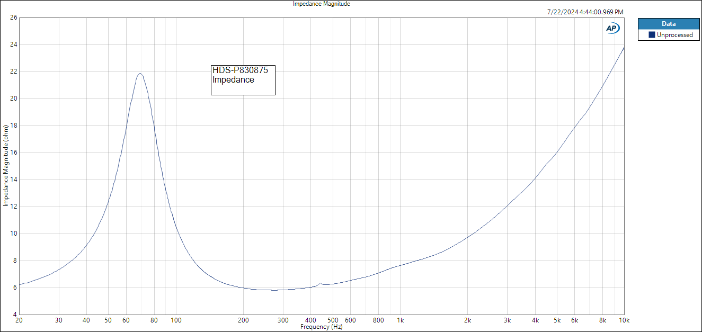Click the Impedance Magnitude (ohm) axis label
This screenshot has height=332, width=702.
(x=5, y=165)
